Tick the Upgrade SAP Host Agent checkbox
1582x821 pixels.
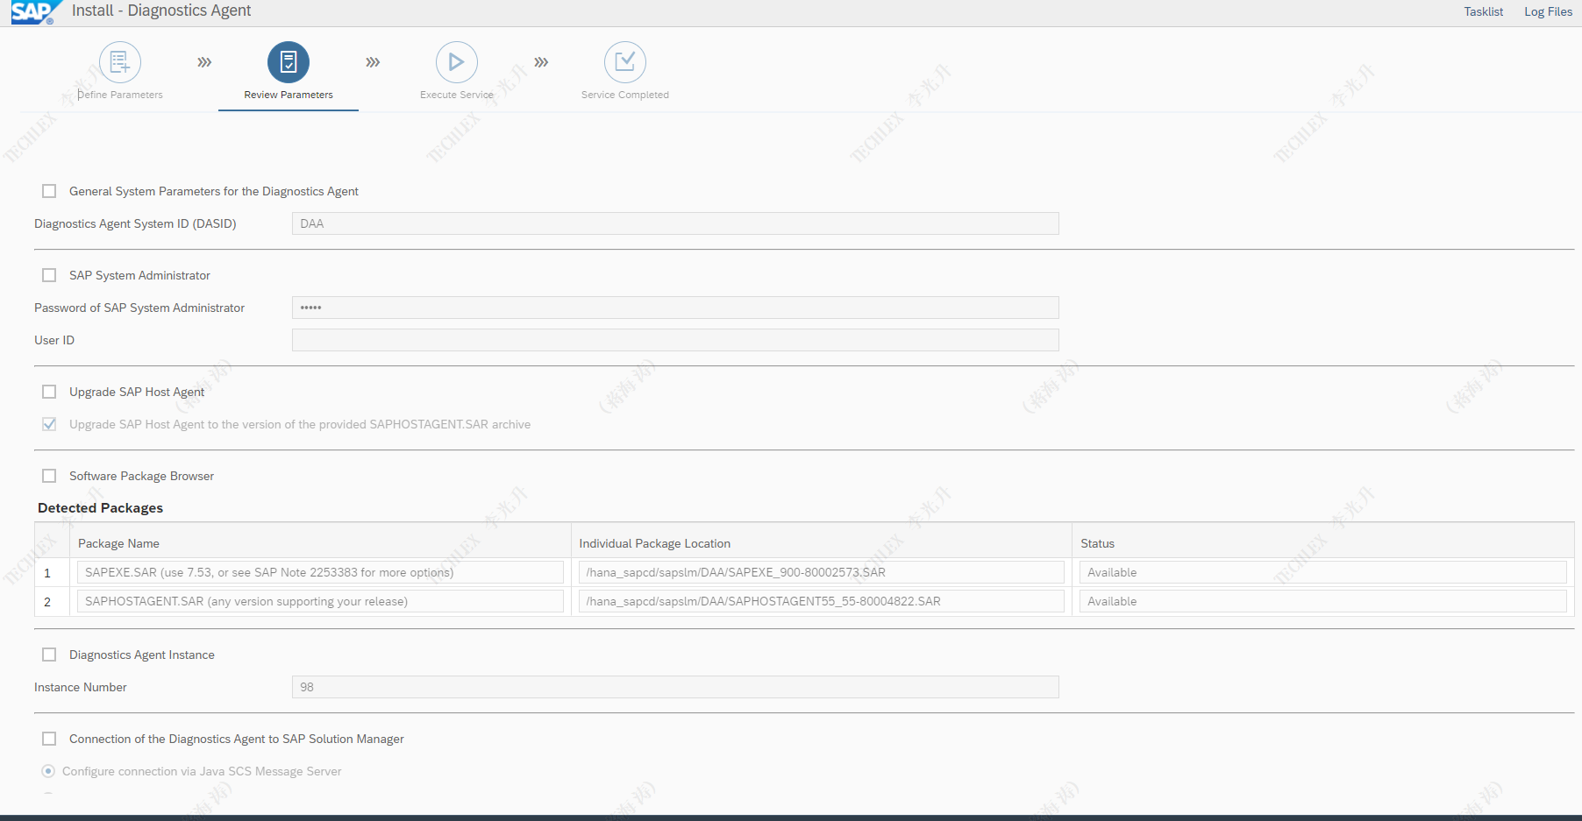(x=49, y=392)
